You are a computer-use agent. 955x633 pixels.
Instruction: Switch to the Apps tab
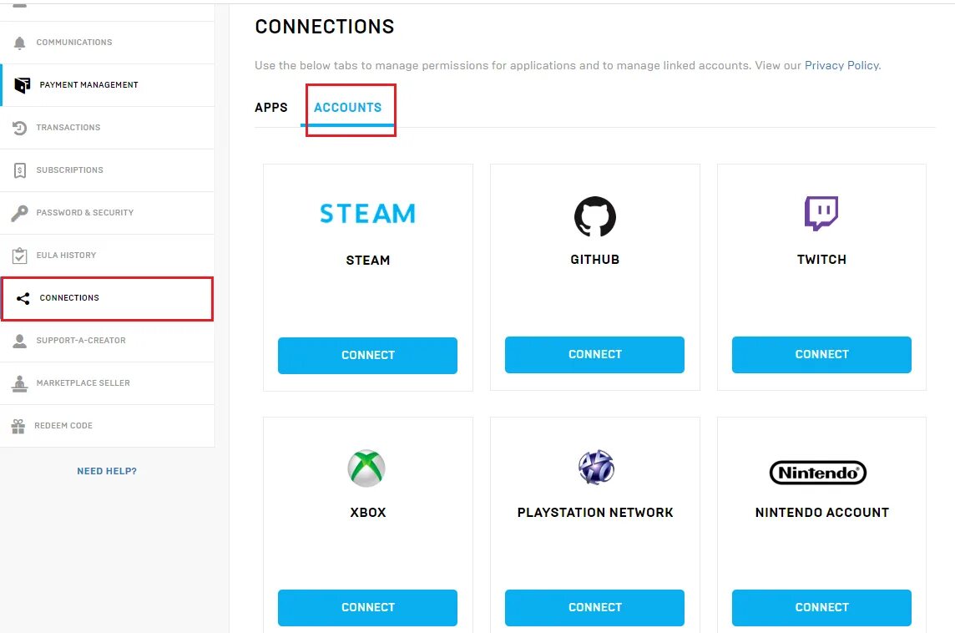271,108
